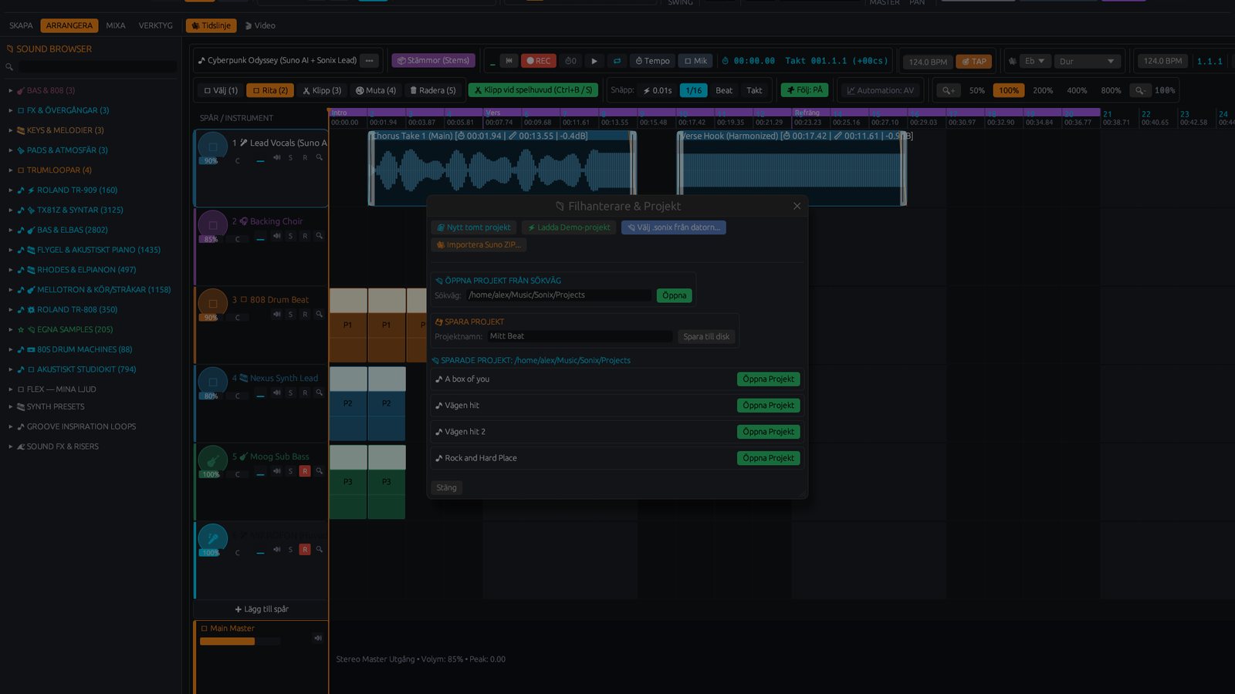Screen dimensions: 1235x694
Task: Open the VERKTYG tab
Action: 155,25
